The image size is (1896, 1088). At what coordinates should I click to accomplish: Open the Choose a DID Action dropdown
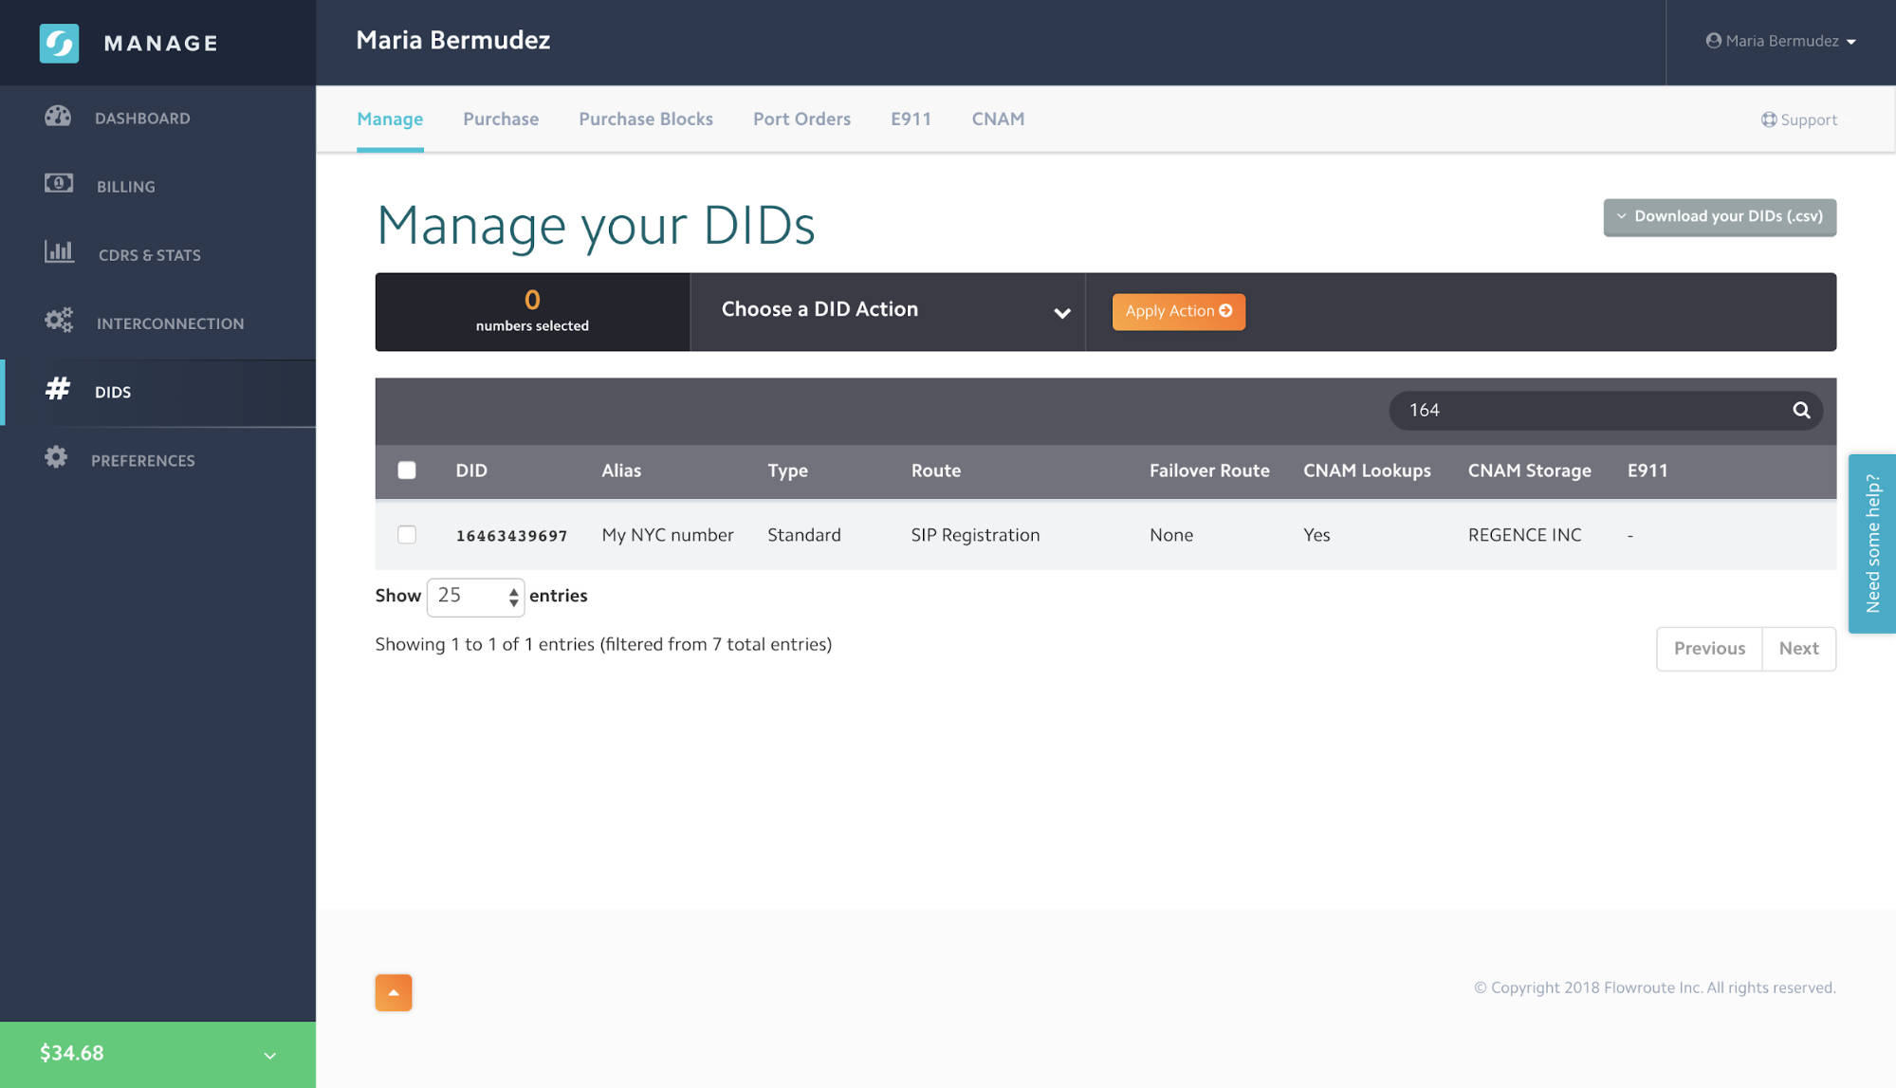888,311
